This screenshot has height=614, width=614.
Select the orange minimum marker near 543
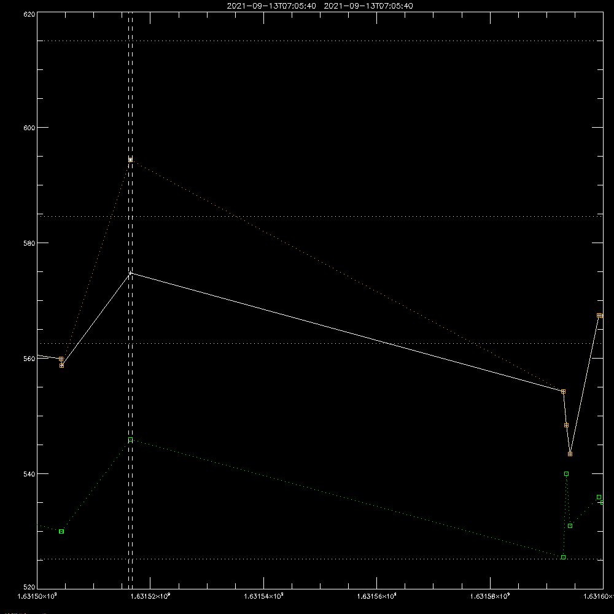pos(570,454)
